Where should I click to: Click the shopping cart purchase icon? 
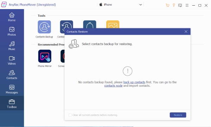pyautogui.click(x=167, y=5)
